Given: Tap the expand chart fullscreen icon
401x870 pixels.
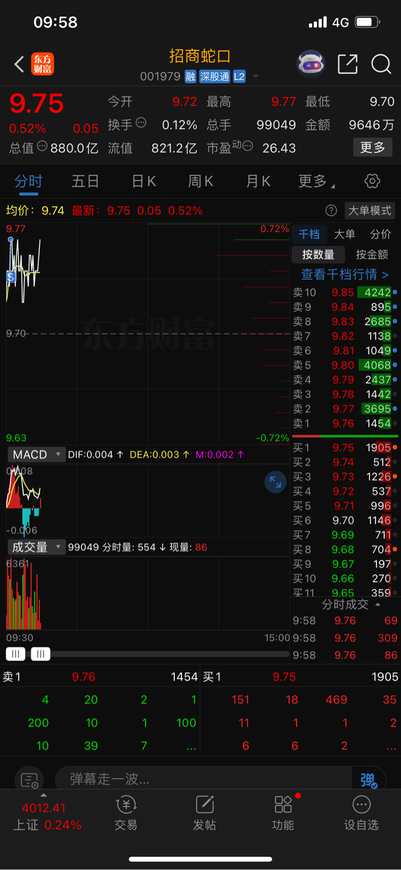Looking at the screenshot, I should 276,482.
